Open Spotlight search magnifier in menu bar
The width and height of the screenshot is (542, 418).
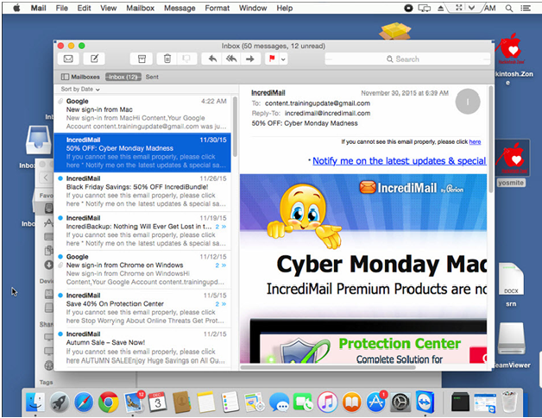tap(509, 8)
